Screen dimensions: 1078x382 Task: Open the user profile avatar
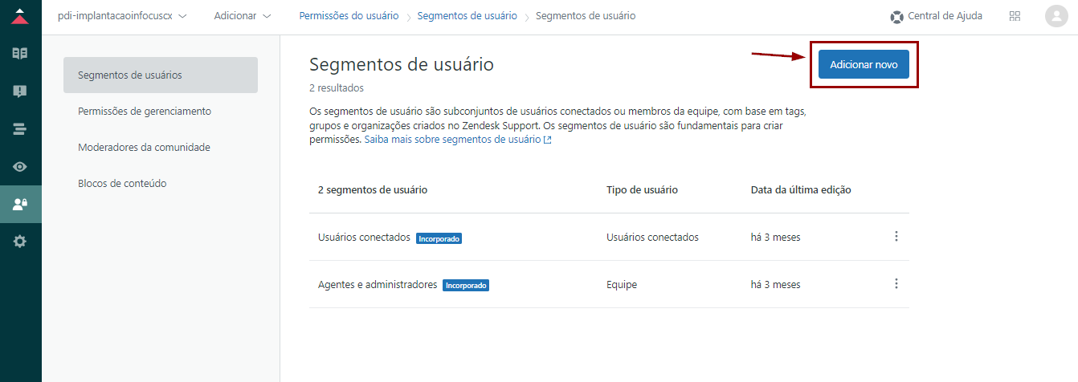1056,16
